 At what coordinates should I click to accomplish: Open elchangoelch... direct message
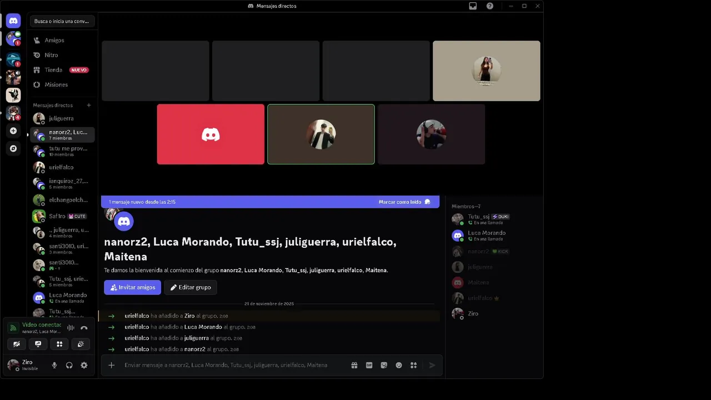62,200
